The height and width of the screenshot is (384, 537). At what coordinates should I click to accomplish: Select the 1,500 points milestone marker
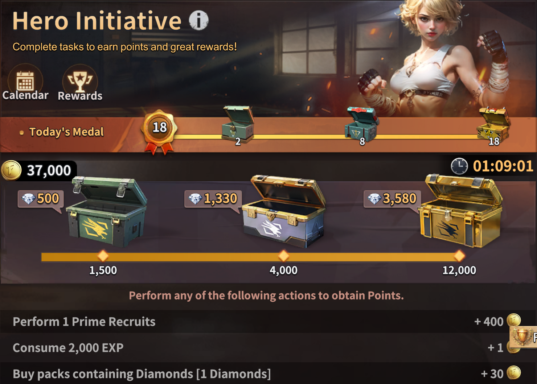coord(103,256)
